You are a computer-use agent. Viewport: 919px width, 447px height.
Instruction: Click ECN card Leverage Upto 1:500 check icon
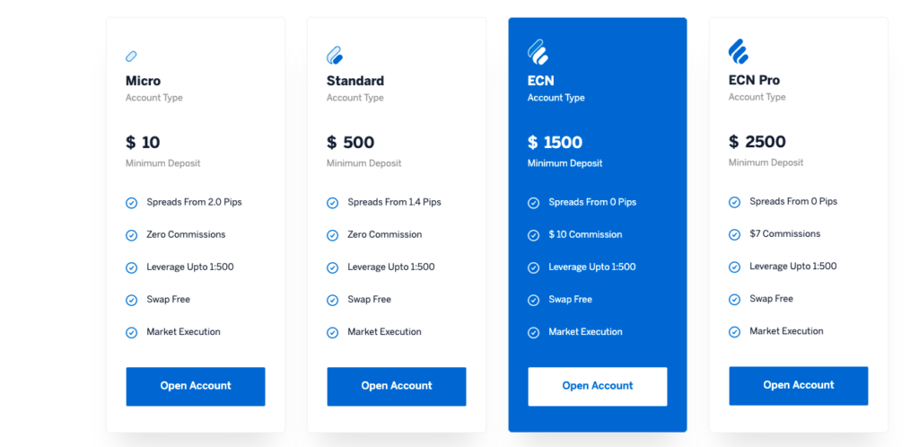(x=533, y=267)
